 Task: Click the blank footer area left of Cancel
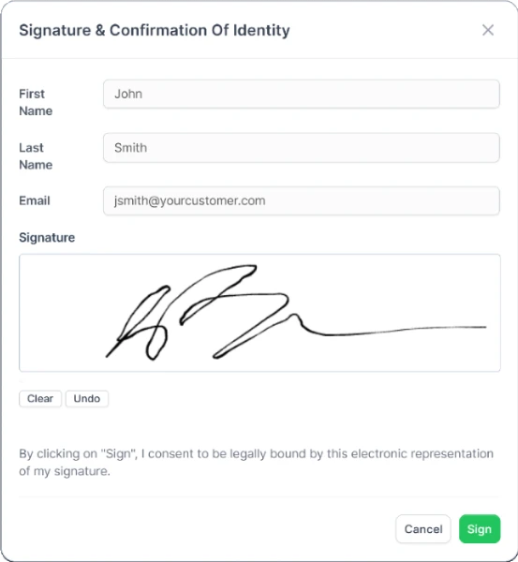[204, 529]
